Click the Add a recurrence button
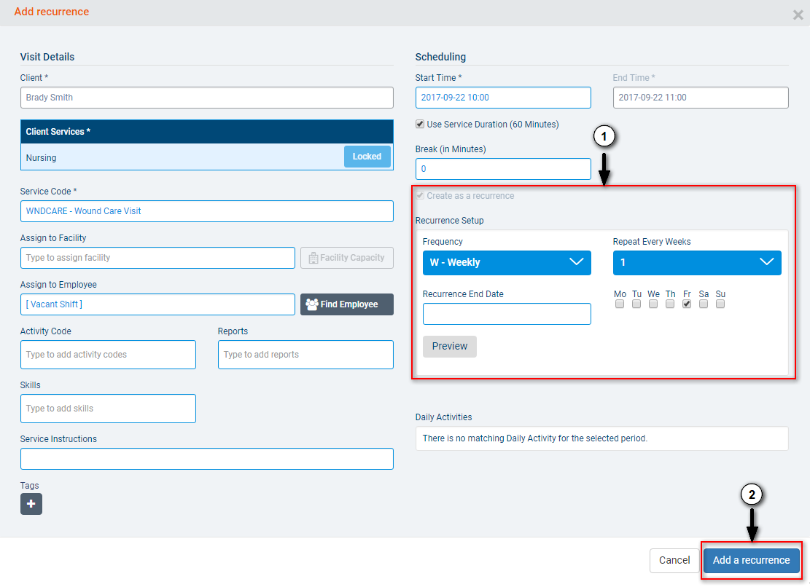The width and height of the screenshot is (810, 587). [x=751, y=560]
